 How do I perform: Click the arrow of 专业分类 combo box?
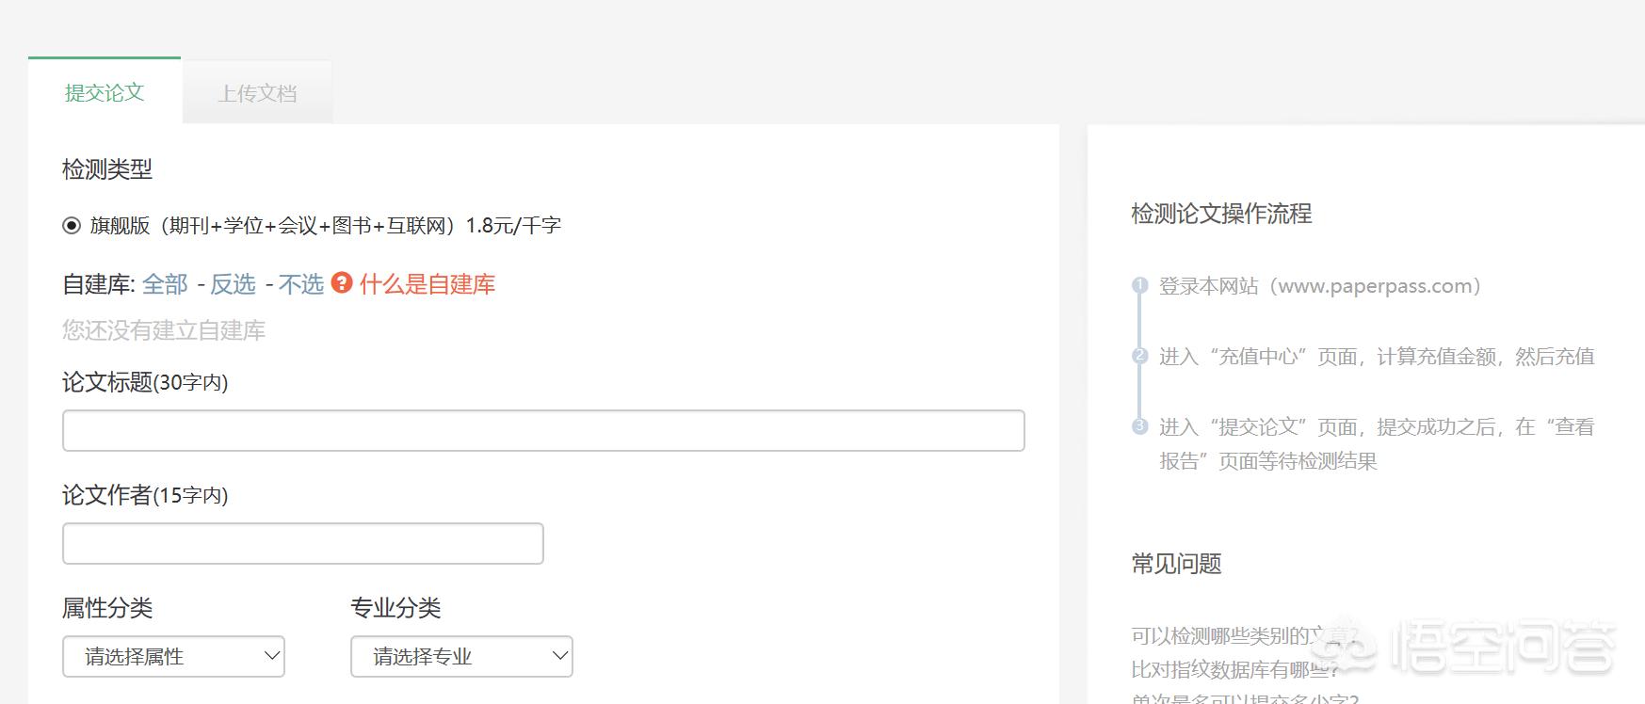(x=560, y=656)
